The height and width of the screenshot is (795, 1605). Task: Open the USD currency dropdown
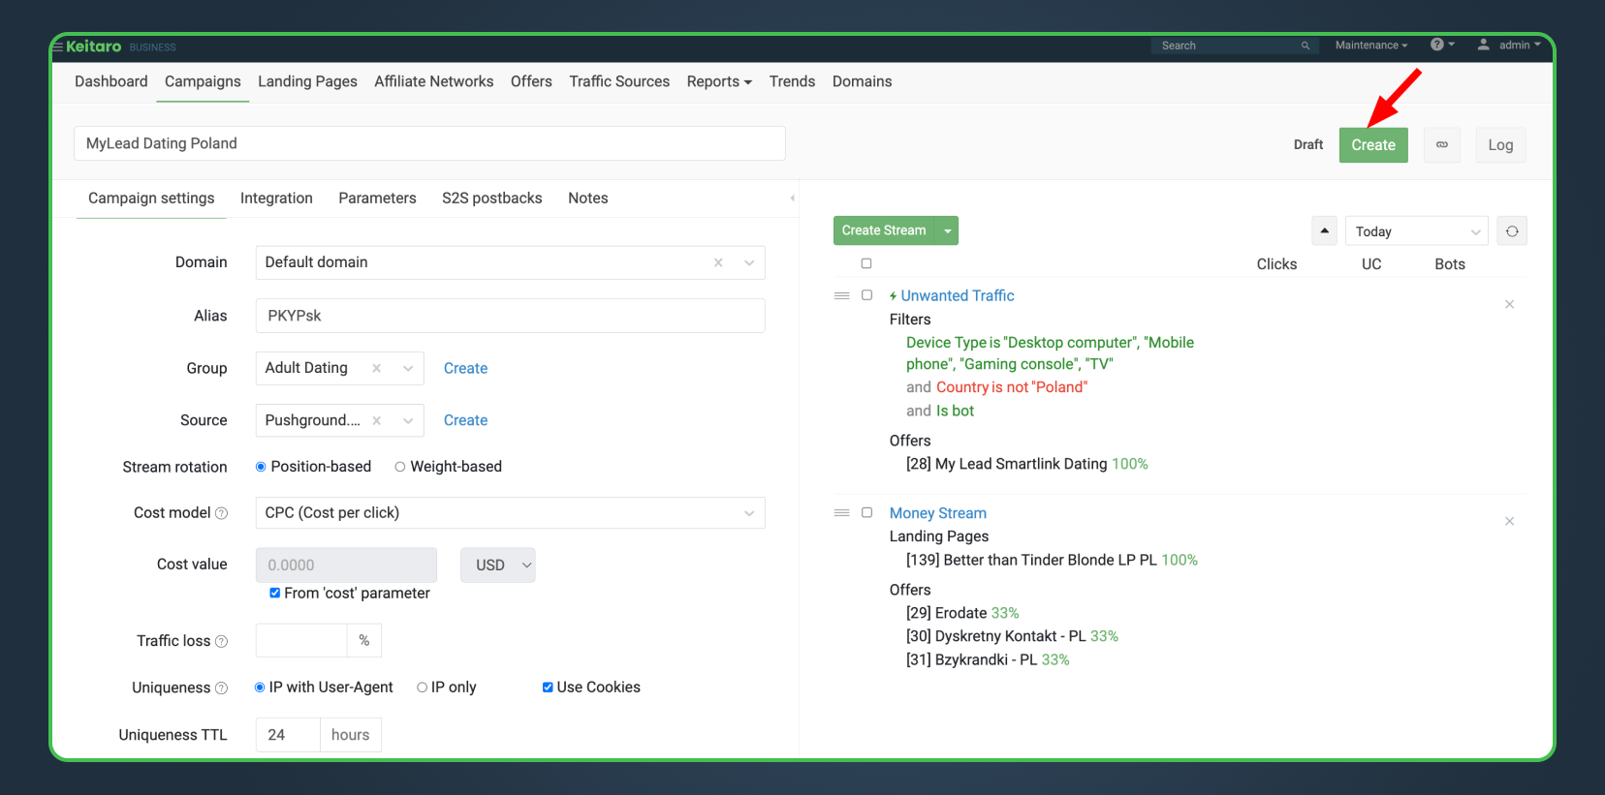click(x=498, y=566)
